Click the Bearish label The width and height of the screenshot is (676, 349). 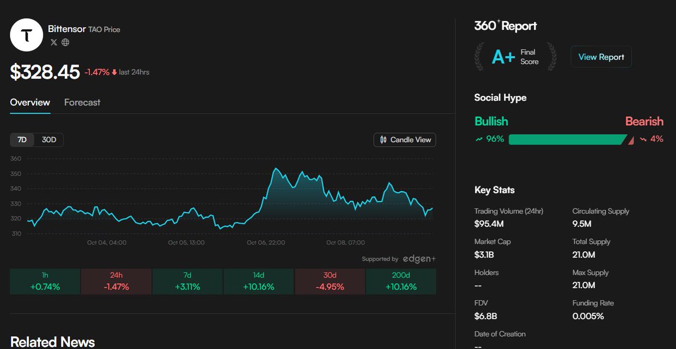click(x=644, y=121)
